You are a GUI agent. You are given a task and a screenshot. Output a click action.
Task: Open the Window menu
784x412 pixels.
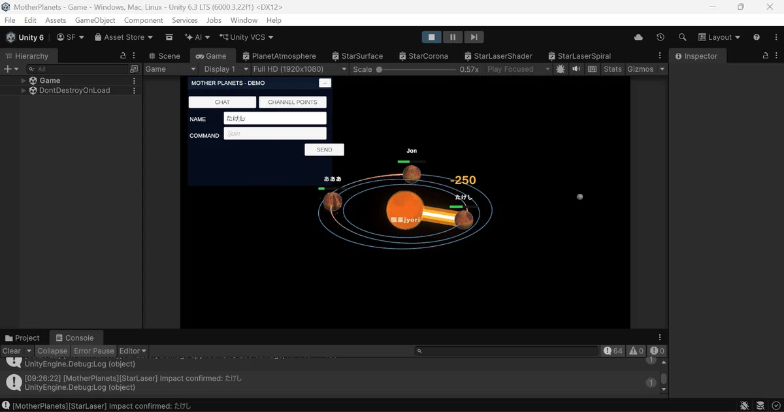click(x=244, y=20)
